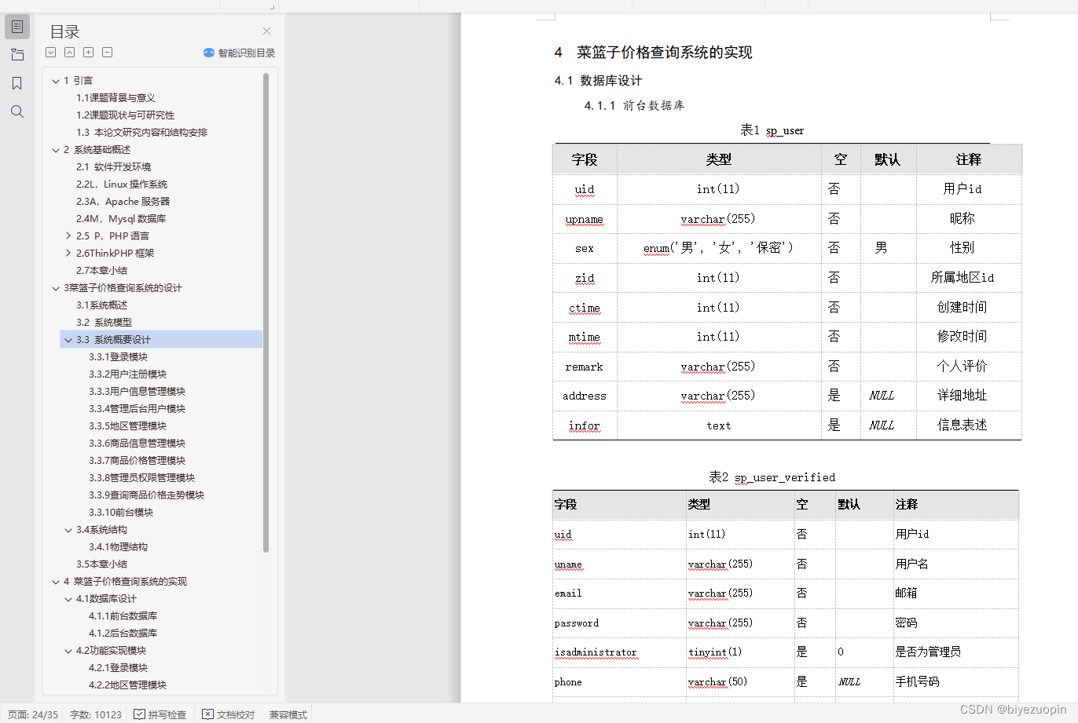
Task: Click the remove heading minus icon
Action: point(108,53)
